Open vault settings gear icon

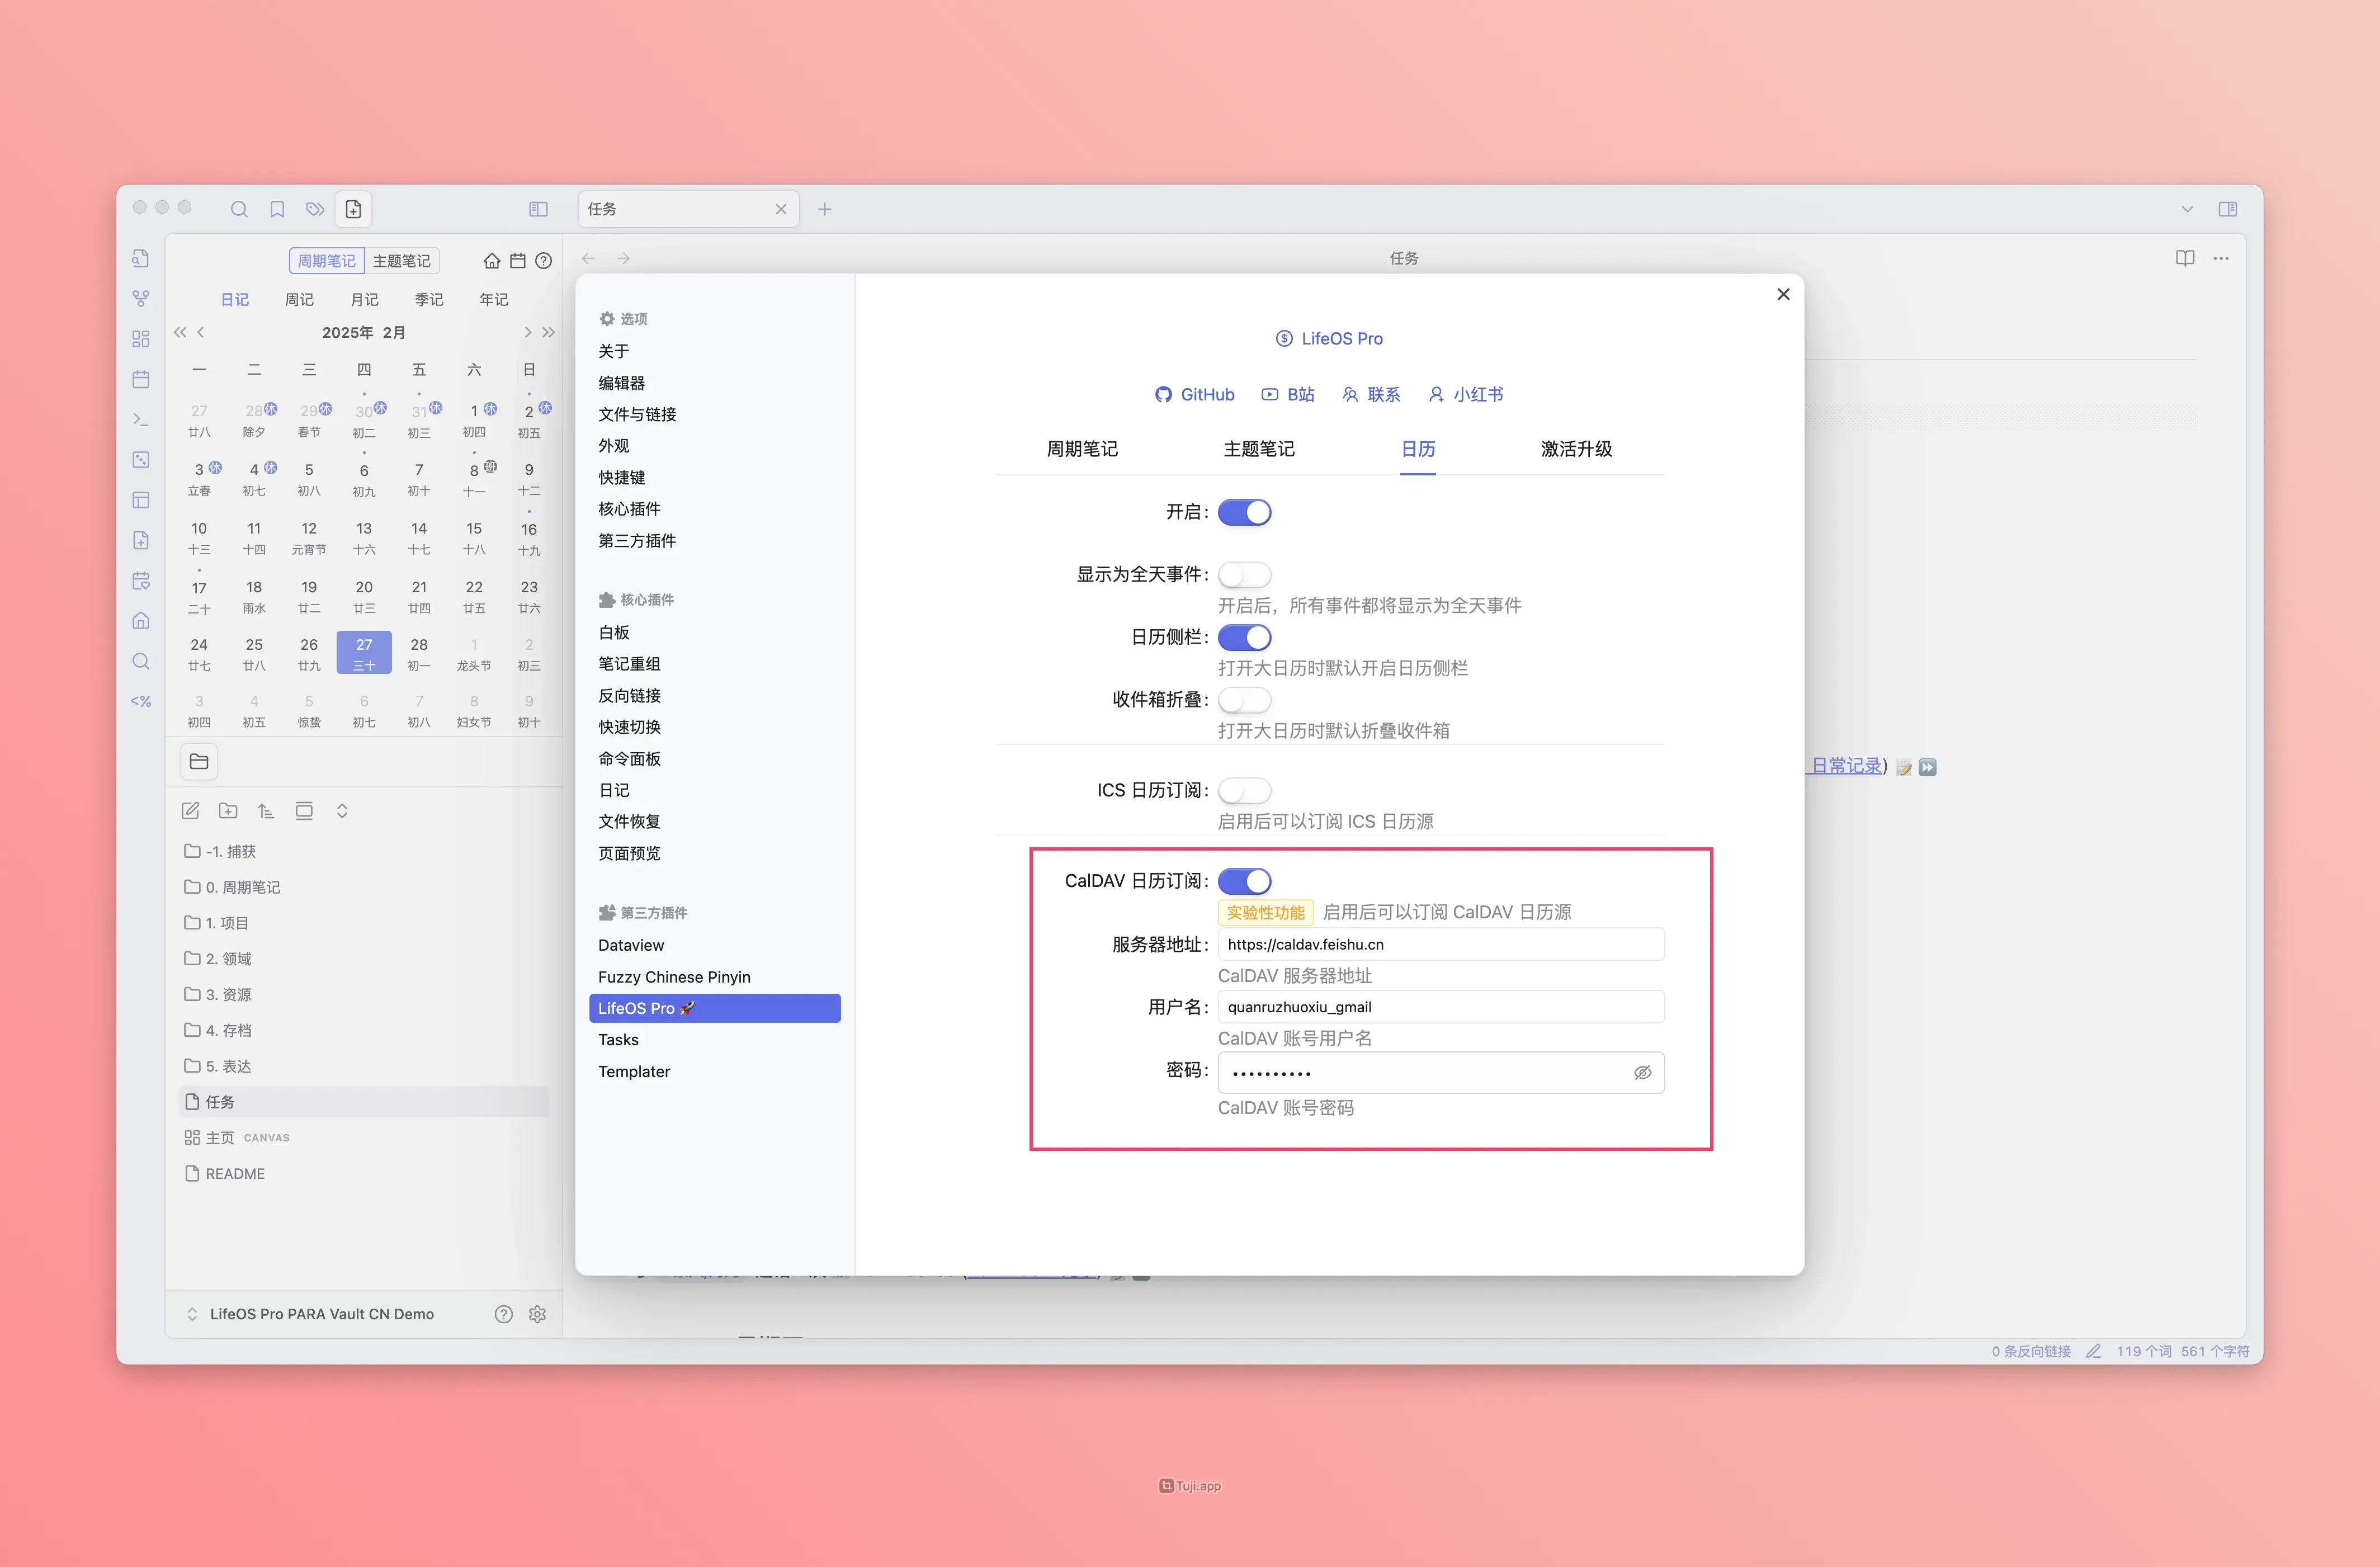click(537, 1314)
